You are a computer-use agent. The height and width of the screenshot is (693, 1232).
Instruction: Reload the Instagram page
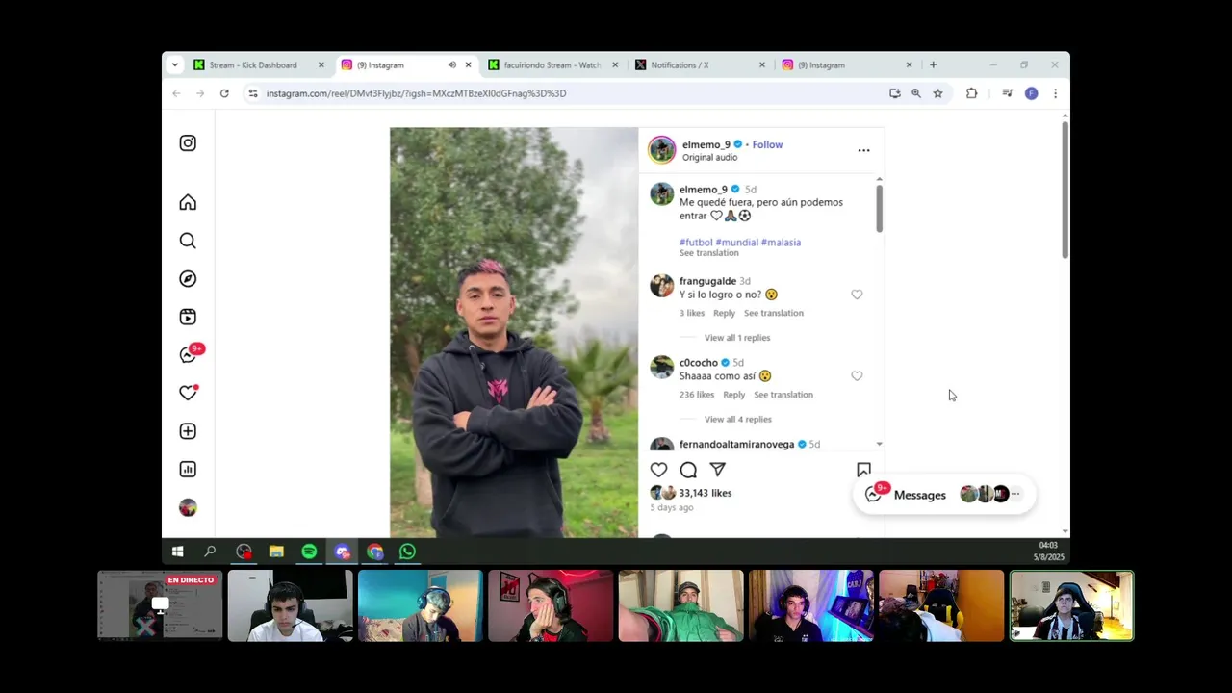(x=224, y=93)
